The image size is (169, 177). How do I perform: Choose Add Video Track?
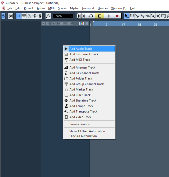coord(89,117)
